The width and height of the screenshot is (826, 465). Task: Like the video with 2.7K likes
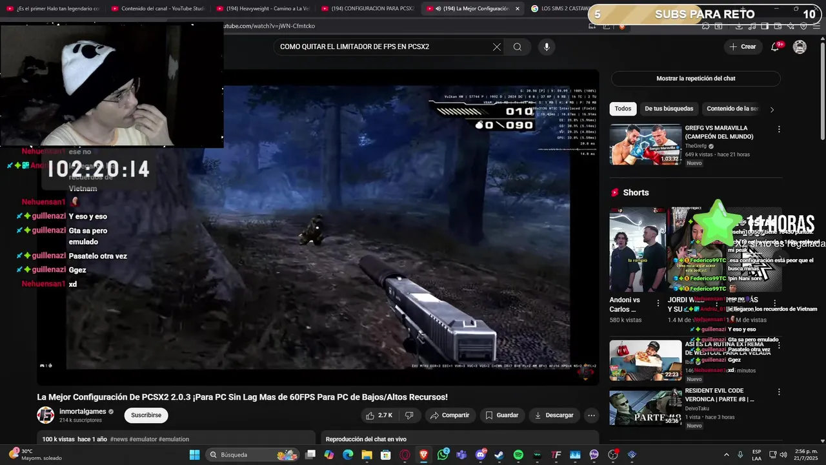coord(379,415)
